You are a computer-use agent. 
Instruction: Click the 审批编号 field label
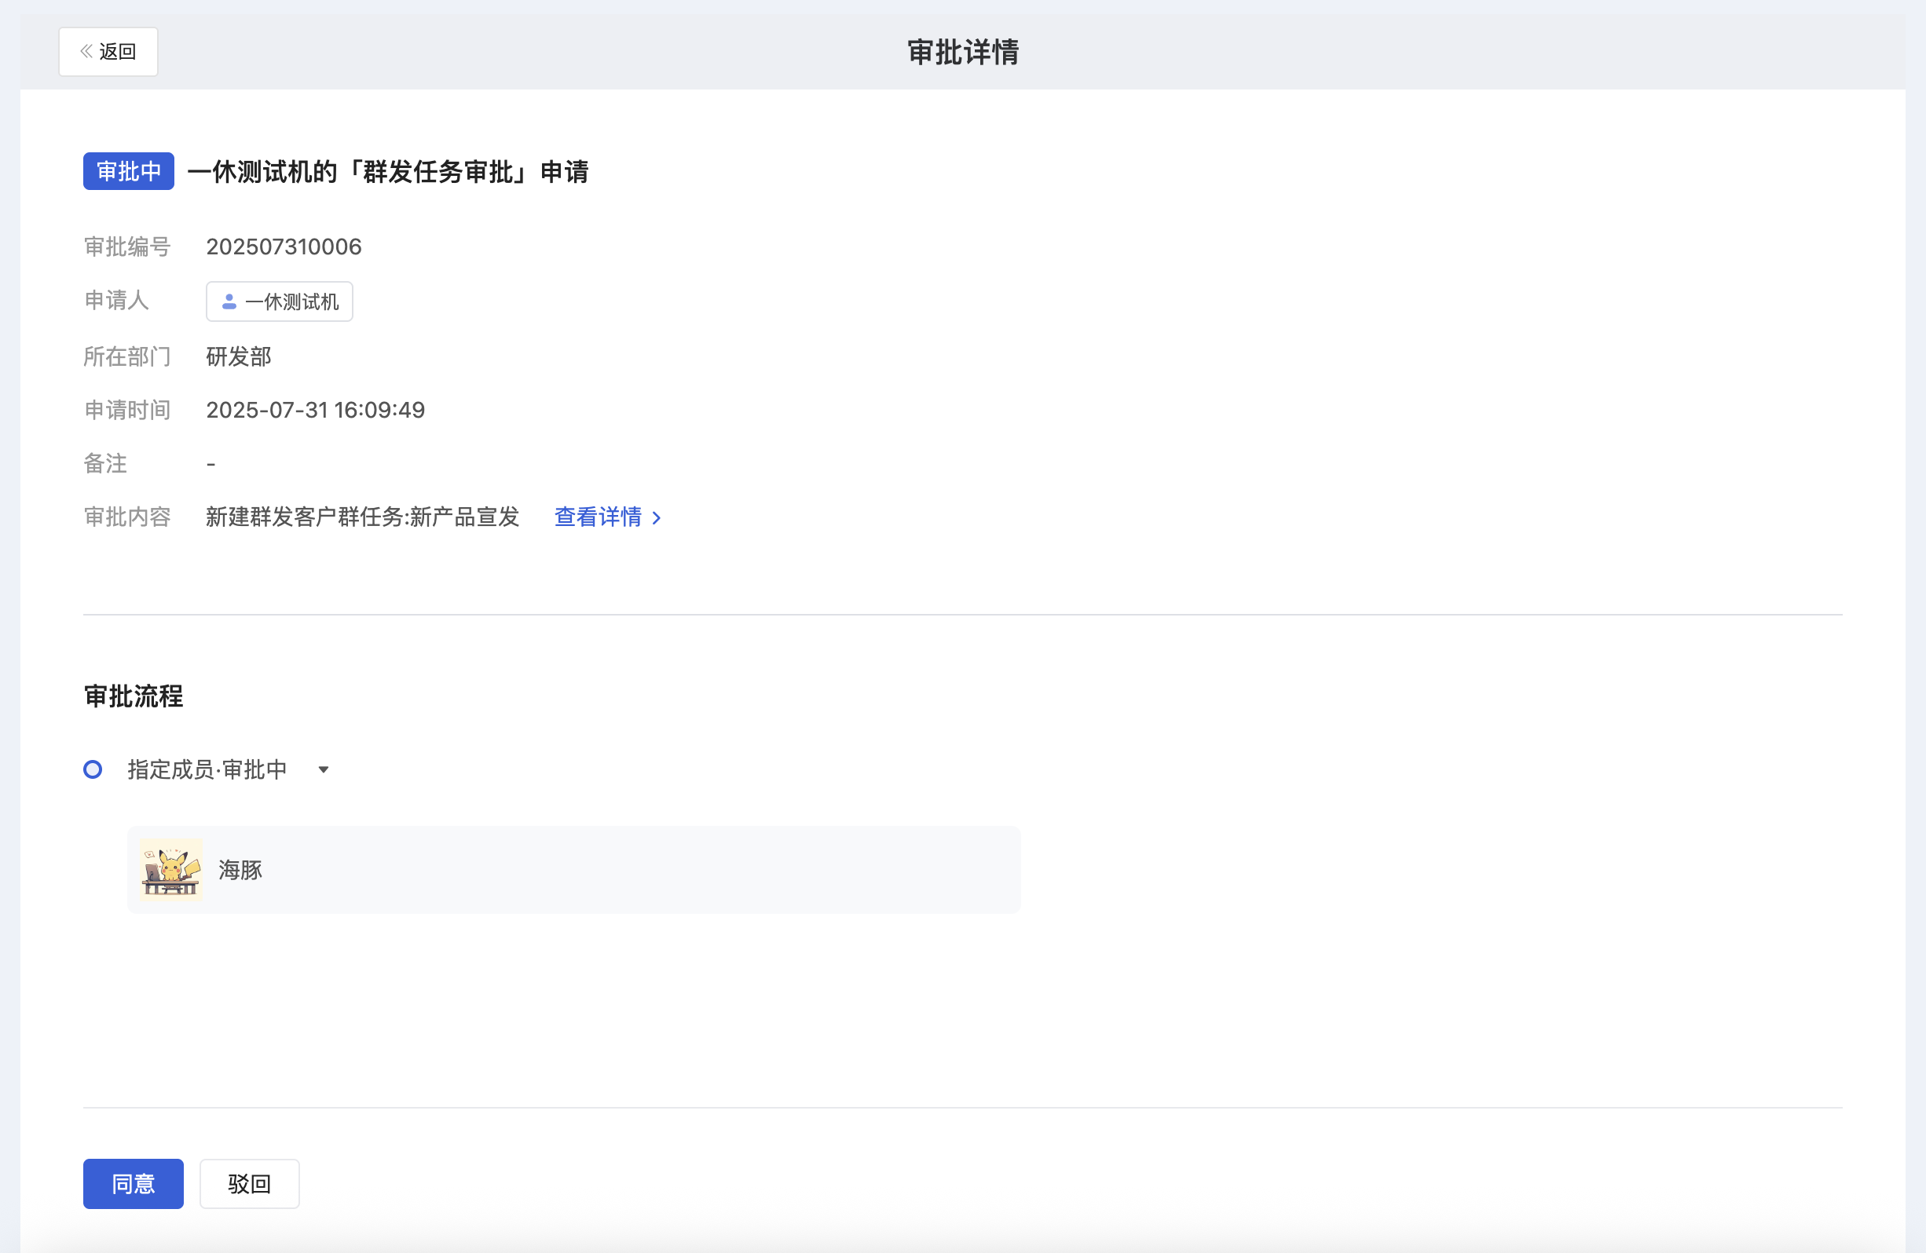[x=127, y=247]
